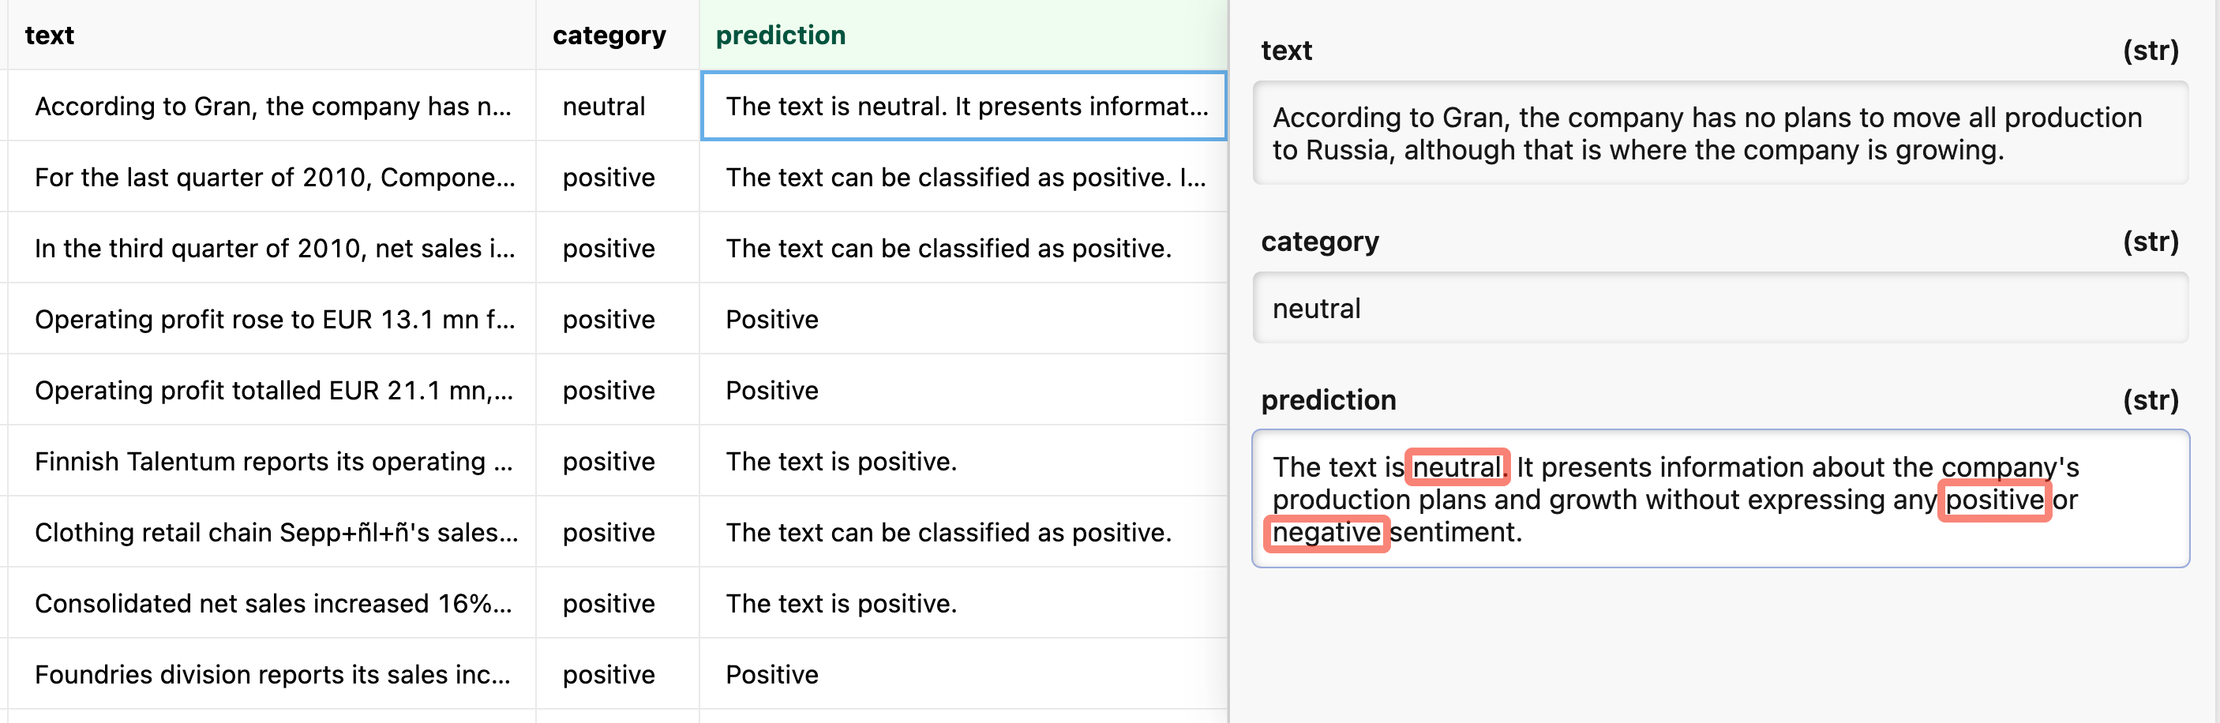Click the highlighted word "positive" in the prediction box
This screenshot has height=723, width=2220.
pyautogui.click(x=1993, y=500)
